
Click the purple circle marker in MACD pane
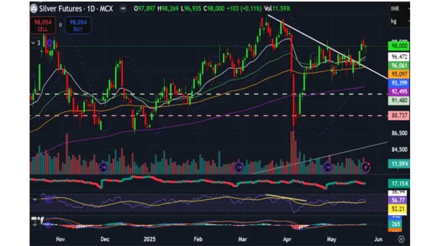[48, 224]
